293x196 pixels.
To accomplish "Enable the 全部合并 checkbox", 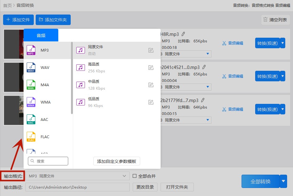I will click(x=135, y=176).
